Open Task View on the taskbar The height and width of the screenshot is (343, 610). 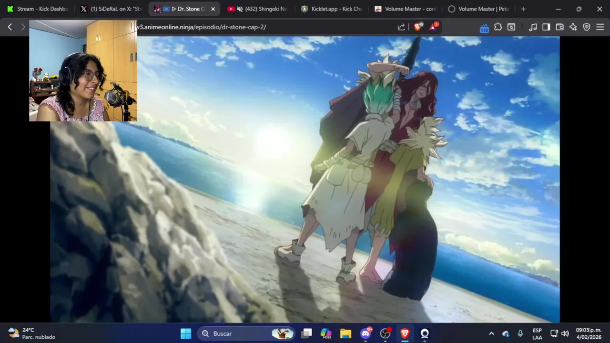pos(306,333)
